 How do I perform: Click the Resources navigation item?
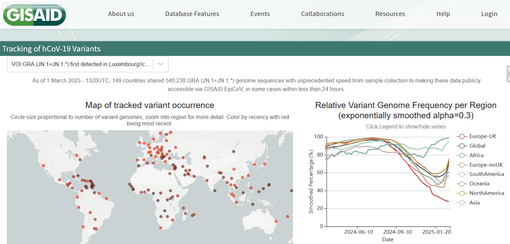[x=390, y=14]
